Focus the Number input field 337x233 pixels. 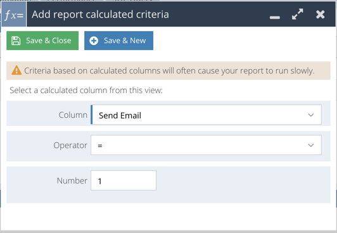124,180
